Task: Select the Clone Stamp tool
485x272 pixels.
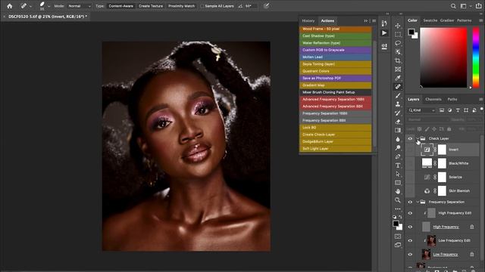Action: coord(398,104)
